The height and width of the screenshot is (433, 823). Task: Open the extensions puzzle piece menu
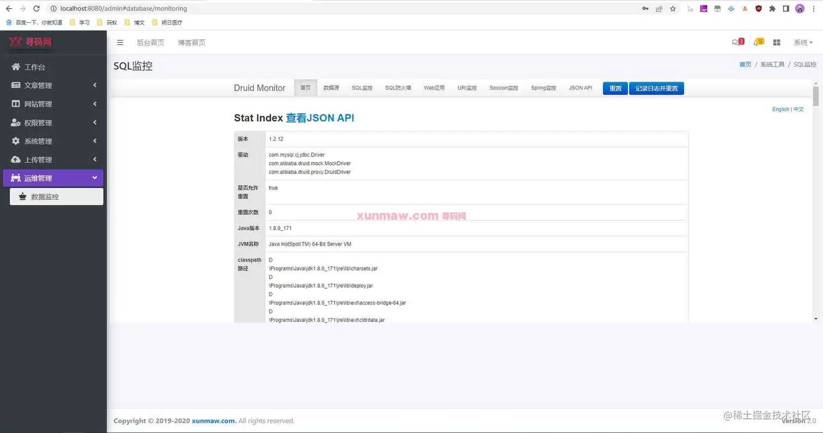(x=772, y=9)
